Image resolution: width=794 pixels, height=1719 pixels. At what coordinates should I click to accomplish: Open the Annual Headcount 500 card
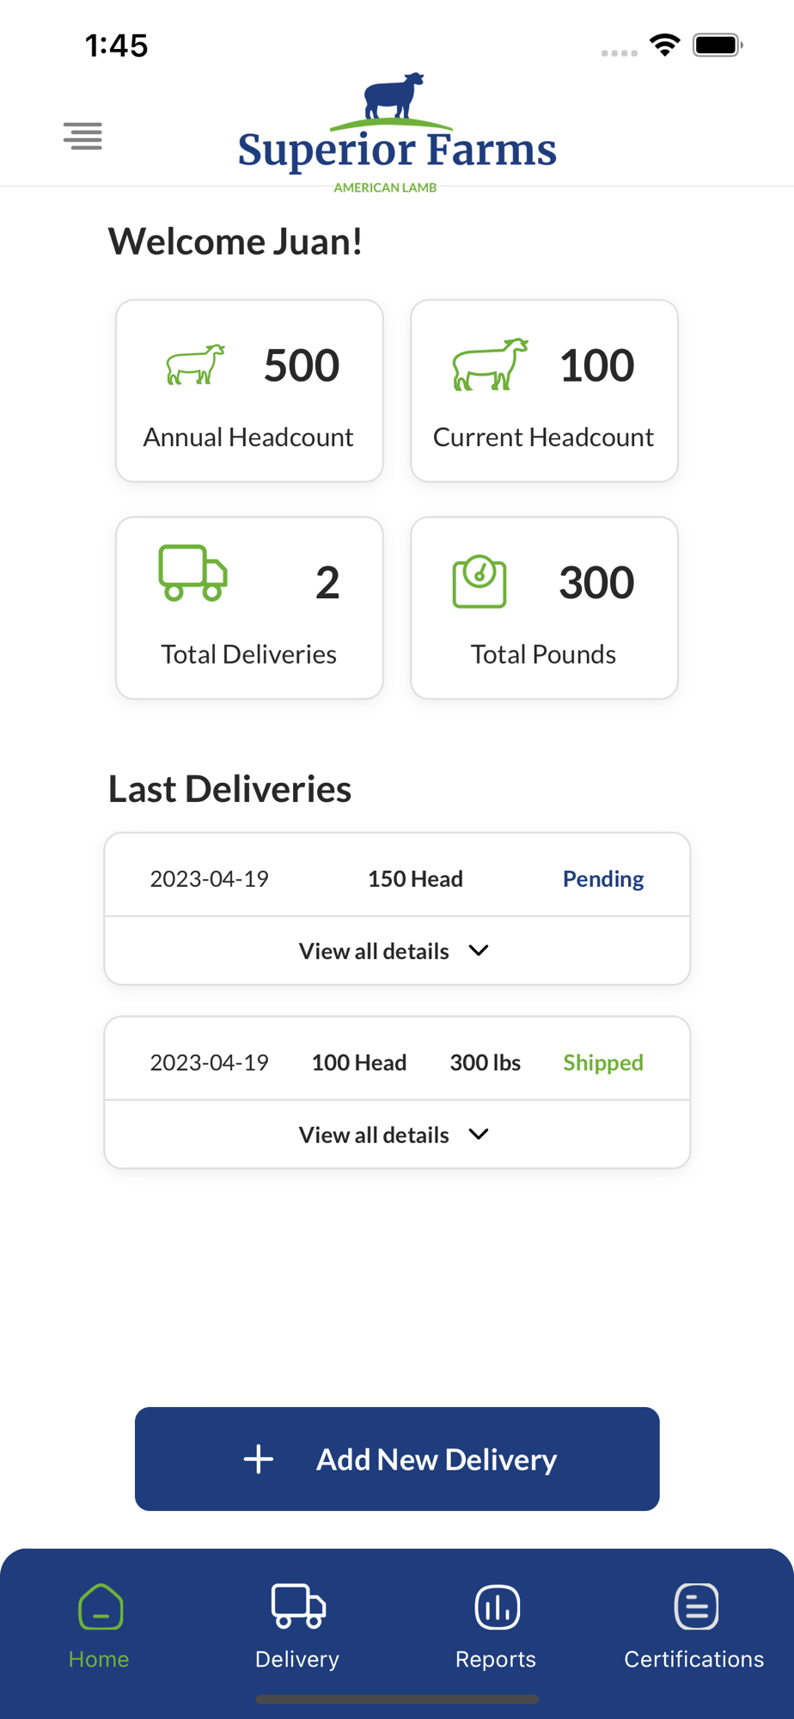pyautogui.click(x=249, y=391)
